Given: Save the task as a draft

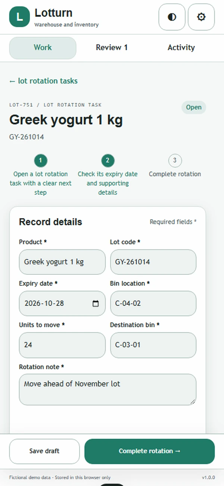Looking at the screenshot, I should [44, 451].
